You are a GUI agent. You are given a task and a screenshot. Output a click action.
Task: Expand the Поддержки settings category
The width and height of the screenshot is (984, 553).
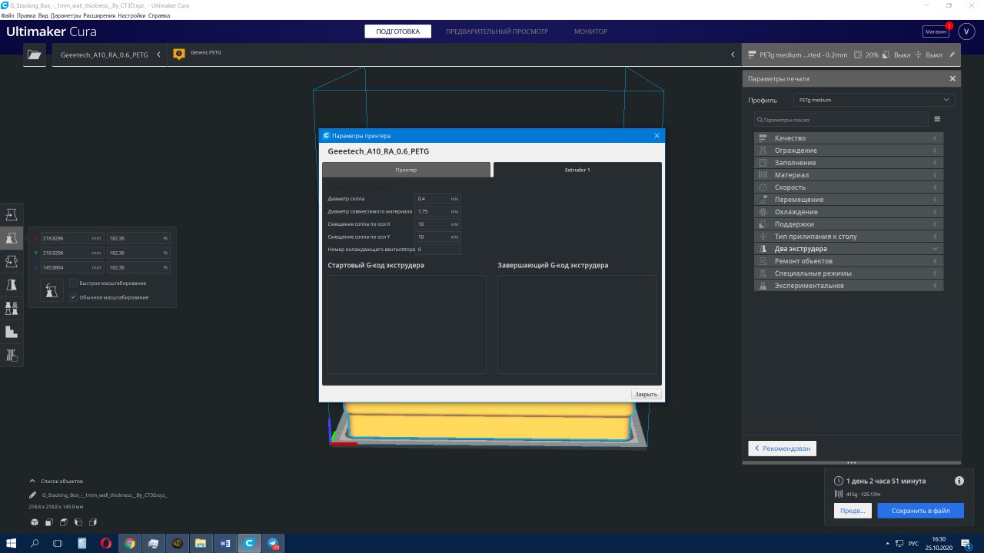849,224
